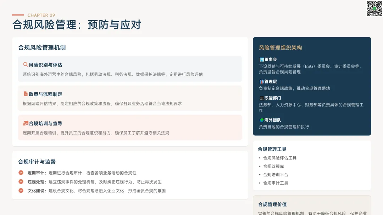Click the check mark icon beside 文化建设
383x215 pixels.
(21, 190)
